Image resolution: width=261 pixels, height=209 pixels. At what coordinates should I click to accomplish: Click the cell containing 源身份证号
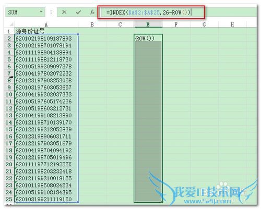click(46, 31)
